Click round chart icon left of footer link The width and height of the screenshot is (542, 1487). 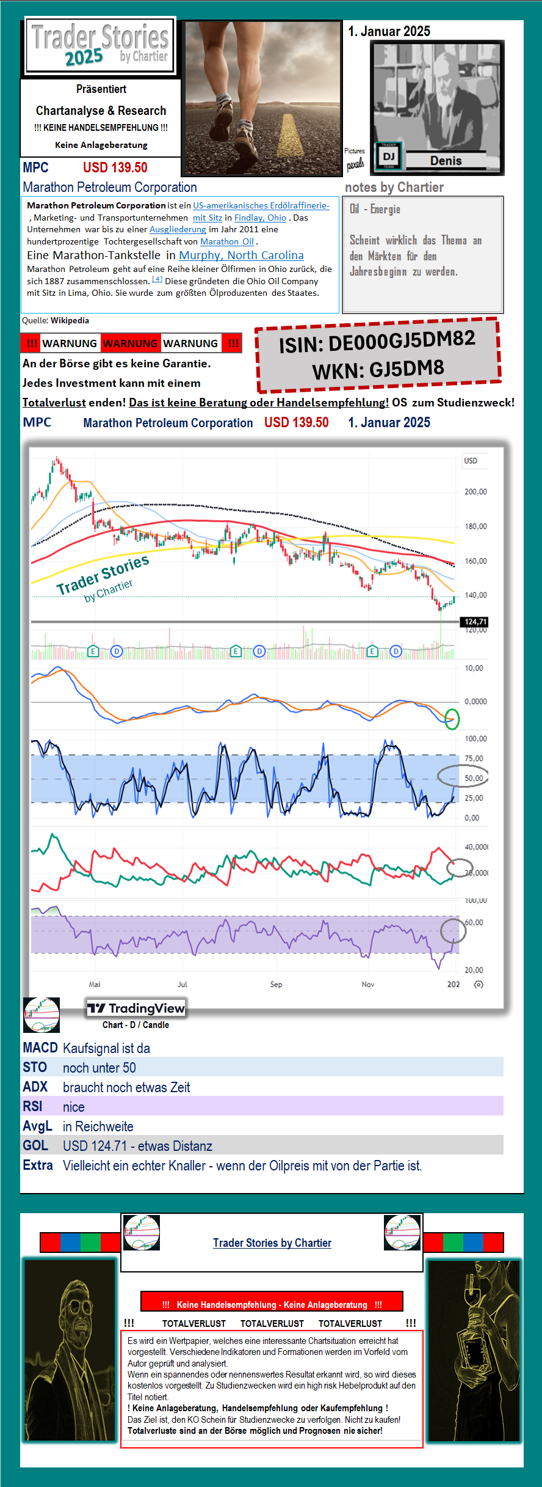(142, 1232)
